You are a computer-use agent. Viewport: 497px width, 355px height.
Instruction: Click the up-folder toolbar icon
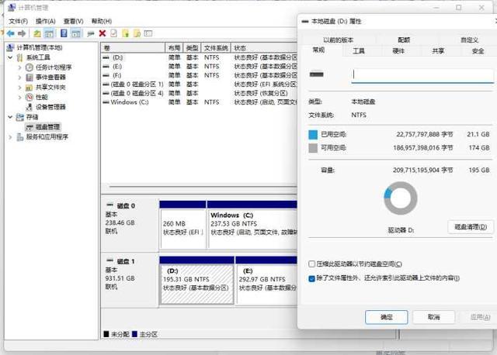(36, 34)
